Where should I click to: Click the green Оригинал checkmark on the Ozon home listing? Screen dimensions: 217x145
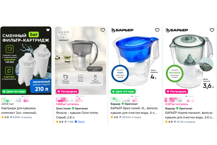(x=73, y=108)
